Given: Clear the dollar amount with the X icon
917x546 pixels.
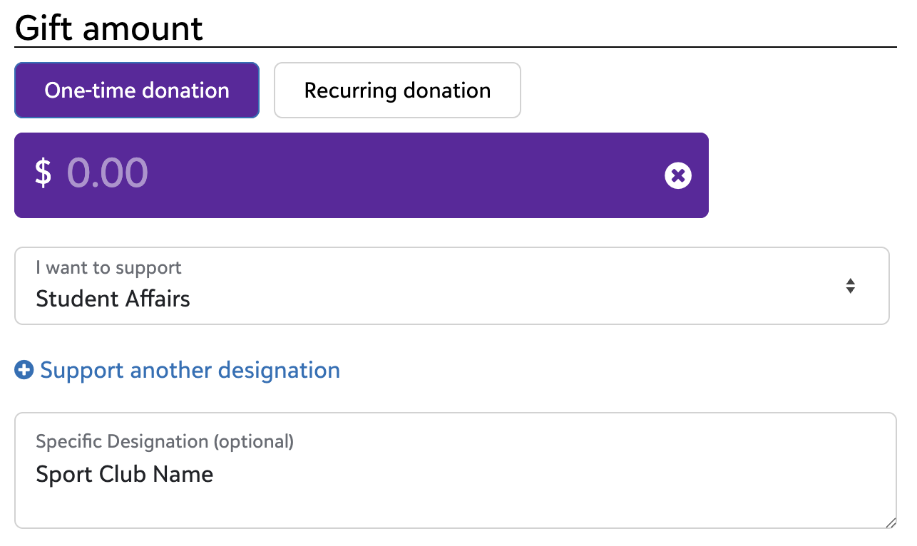Looking at the screenshot, I should tap(678, 175).
